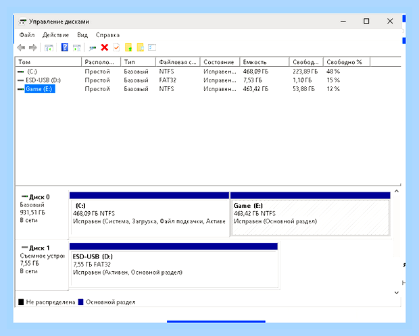
Task: Select Game (E:) volume in list
Action: (x=40, y=89)
